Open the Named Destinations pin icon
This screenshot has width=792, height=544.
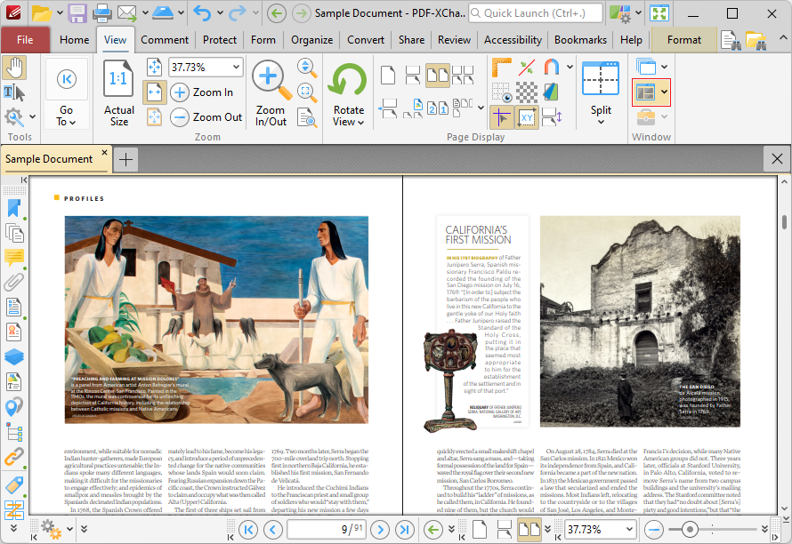[14, 407]
